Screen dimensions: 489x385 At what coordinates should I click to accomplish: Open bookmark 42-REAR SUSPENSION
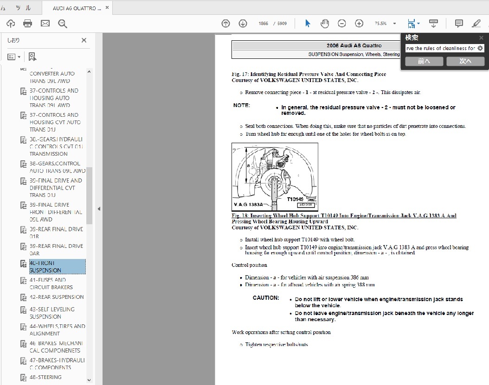point(57,297)
